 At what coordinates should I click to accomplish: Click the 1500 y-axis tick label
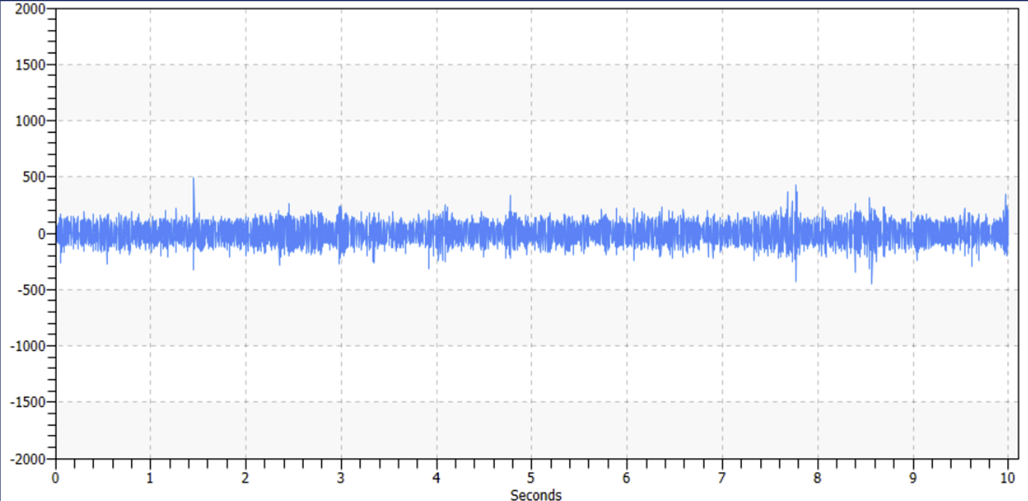click(30, 65)
